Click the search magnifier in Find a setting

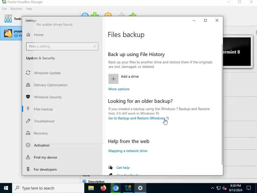point(95,46)
